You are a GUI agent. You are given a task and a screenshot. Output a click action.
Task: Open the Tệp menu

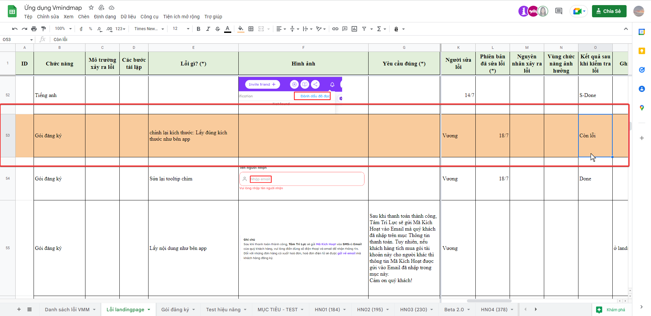28,17
